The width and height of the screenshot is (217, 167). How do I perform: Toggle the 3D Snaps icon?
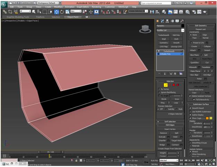coord(103,12)
